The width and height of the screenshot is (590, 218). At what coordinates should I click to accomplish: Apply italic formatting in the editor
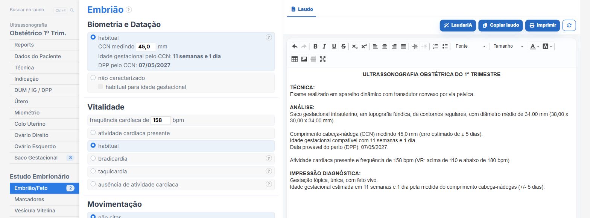click(x=324, y=47)
